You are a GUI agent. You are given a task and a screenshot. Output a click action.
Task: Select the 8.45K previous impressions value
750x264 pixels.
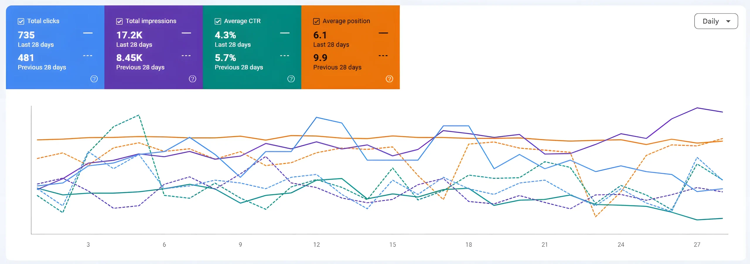point(129,58)
